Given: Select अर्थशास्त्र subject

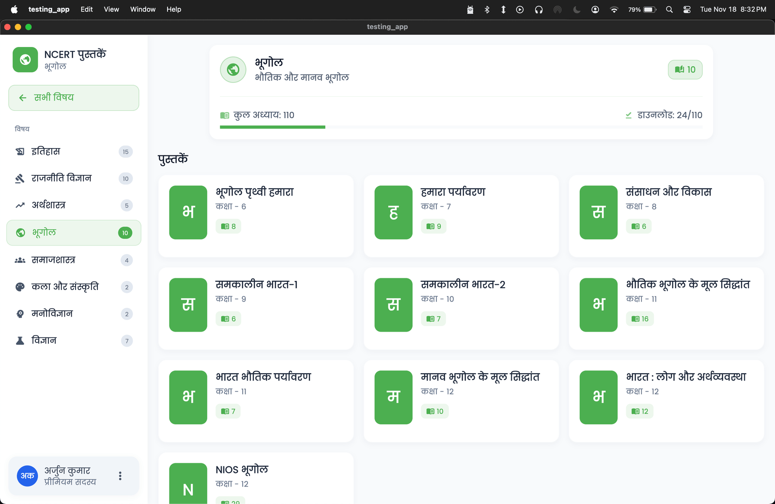Looking at the screenshot, I should coord(74,205).
